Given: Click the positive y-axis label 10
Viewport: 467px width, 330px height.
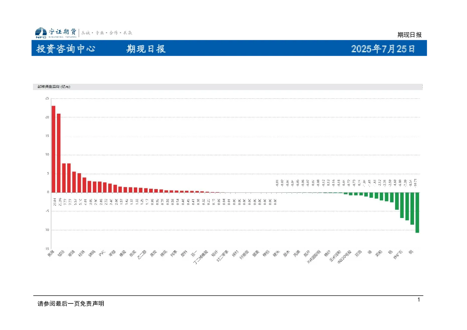Looking at the screenshot, I should pos(47,155).
